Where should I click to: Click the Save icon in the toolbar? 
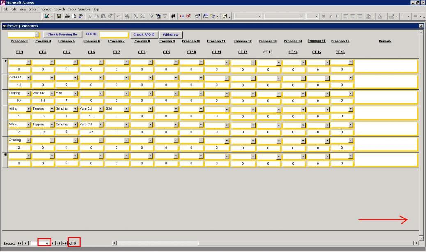[x=59, y=16]
